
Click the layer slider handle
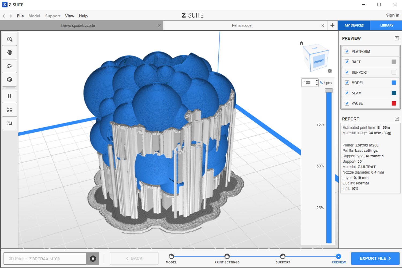click(329, 91)
